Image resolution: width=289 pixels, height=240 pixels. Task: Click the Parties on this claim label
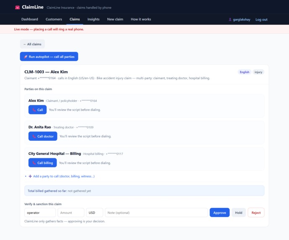(38, 89)
